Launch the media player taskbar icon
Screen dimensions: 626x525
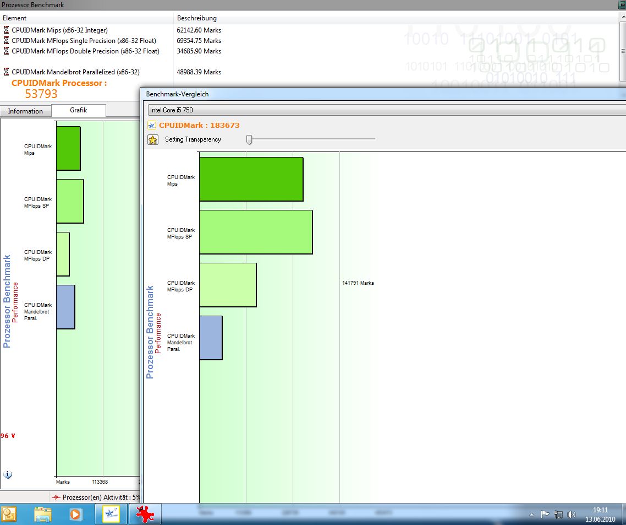click(75, 514)
